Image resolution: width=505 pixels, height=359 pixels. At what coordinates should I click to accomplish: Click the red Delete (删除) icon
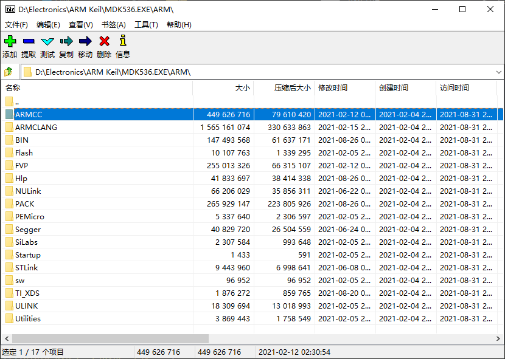click(105, 41)
